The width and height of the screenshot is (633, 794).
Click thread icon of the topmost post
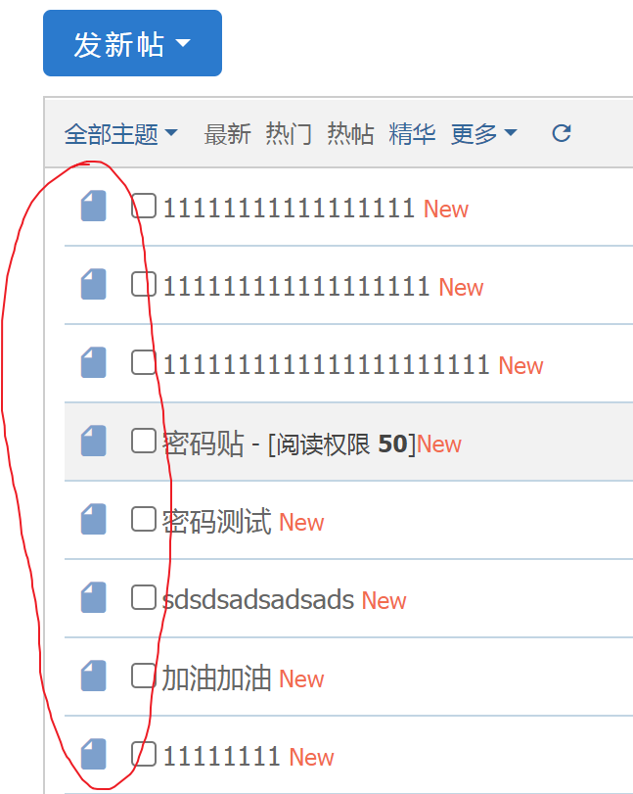tap(94, 206)
